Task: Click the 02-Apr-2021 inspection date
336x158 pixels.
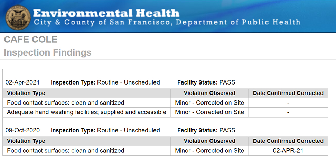Action: pyautogui.click(x=22, y=82)
